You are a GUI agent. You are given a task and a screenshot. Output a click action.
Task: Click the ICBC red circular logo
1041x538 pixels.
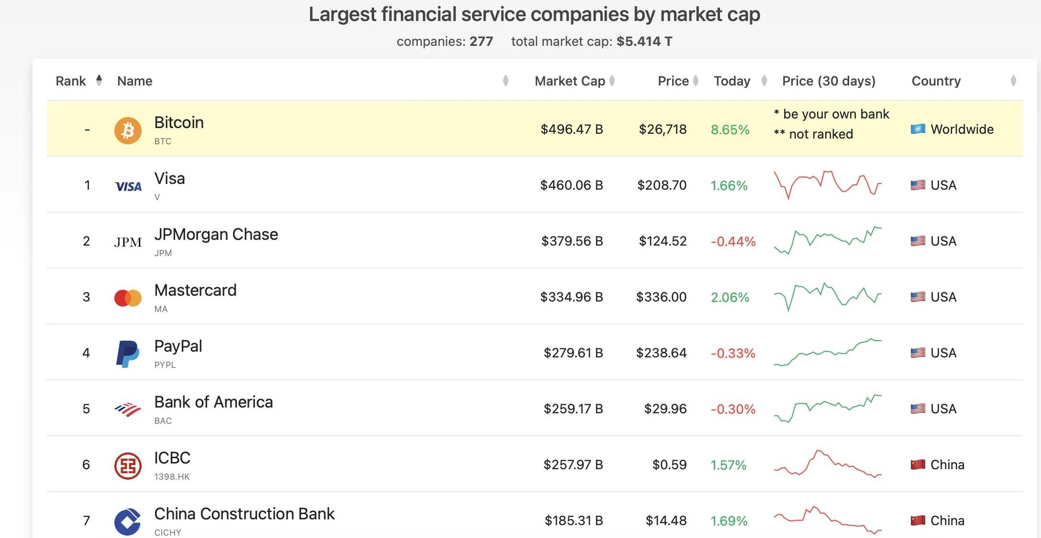(x=128, y=466)
